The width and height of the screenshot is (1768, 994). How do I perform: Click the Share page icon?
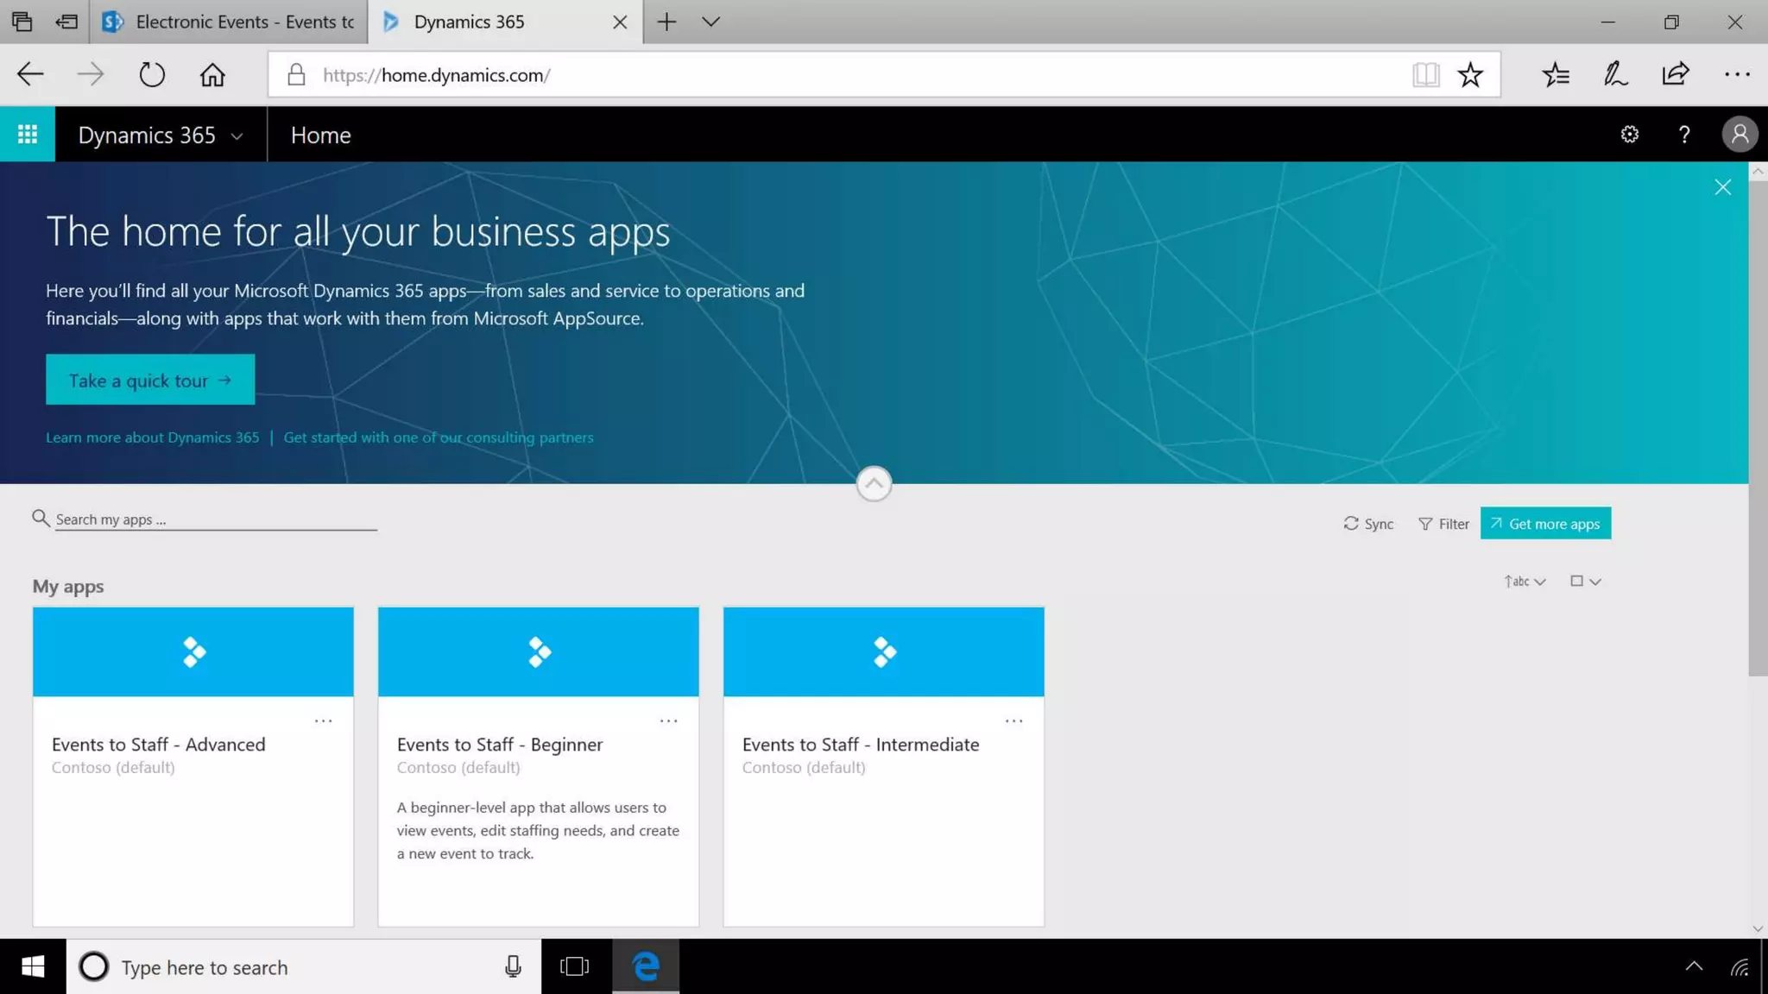(1675, 75)
